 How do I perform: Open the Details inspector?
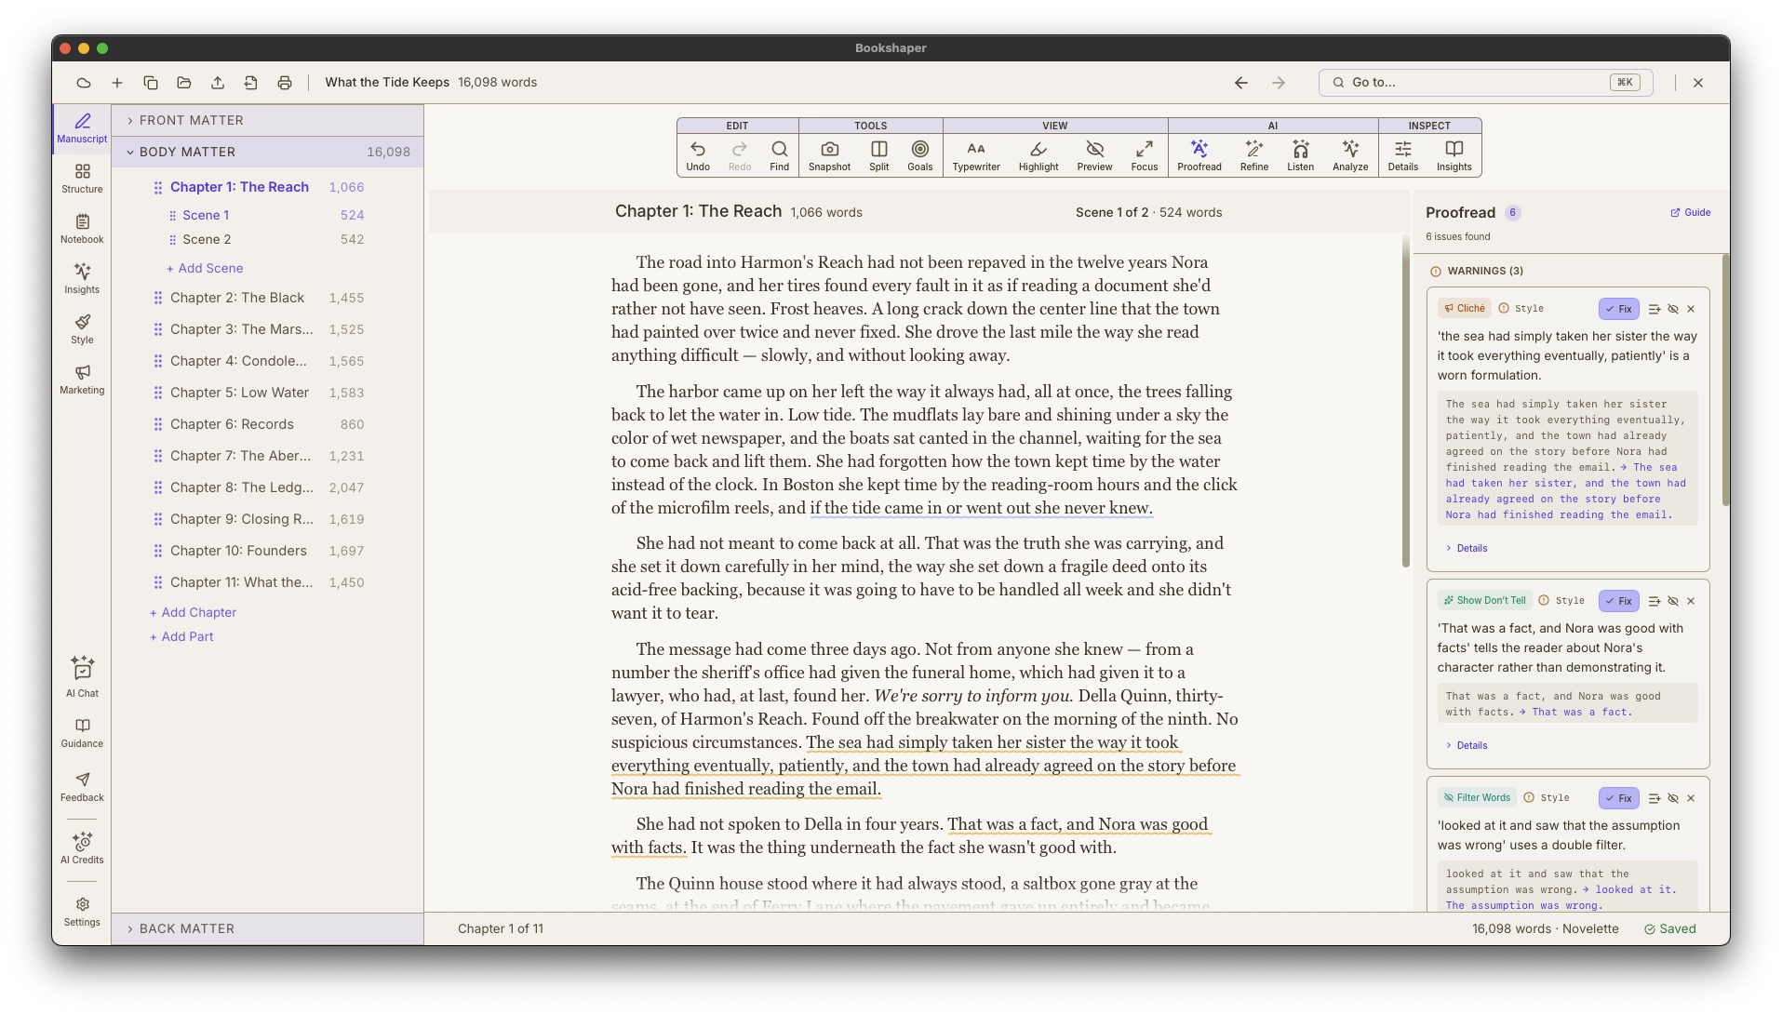click(1403, 155)
